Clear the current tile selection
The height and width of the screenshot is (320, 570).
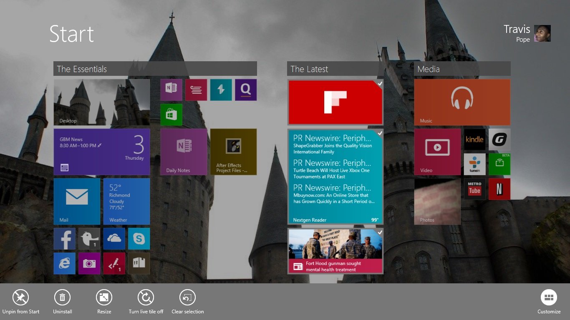tap(187, 297)
